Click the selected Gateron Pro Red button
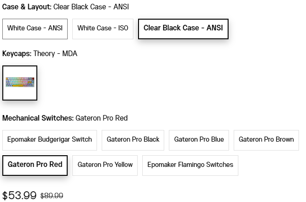306x202 pixels. click(x=35, y=165)
